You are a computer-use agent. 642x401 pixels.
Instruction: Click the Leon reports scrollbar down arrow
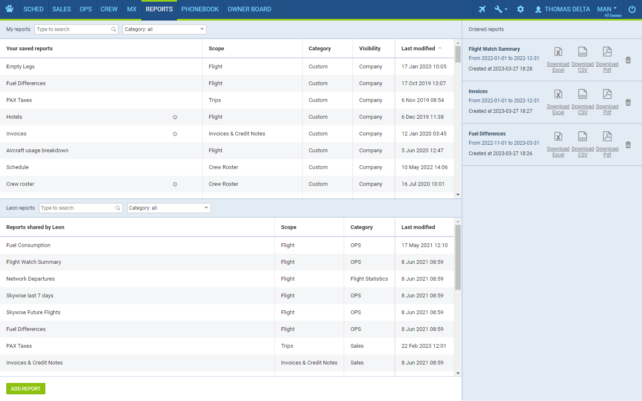pyautogui.click(x=458, y=373)
